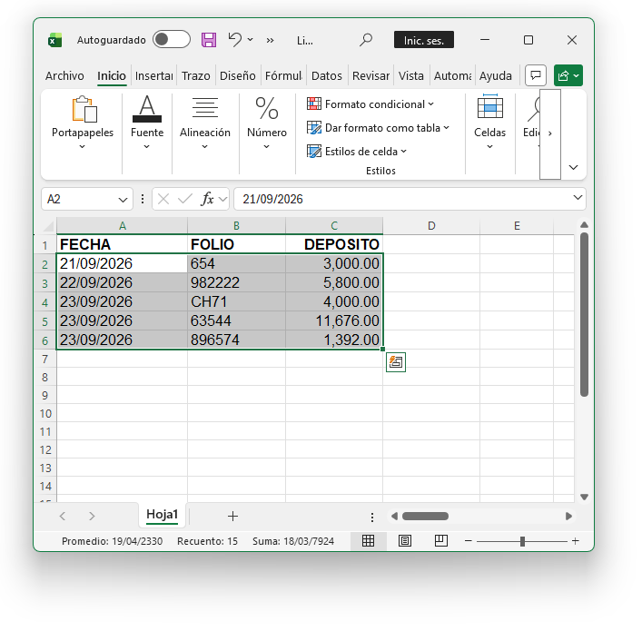Click the formula bar Cancel X icon
This screenshot has height=631, width=642.
click(x=163, y=200)
